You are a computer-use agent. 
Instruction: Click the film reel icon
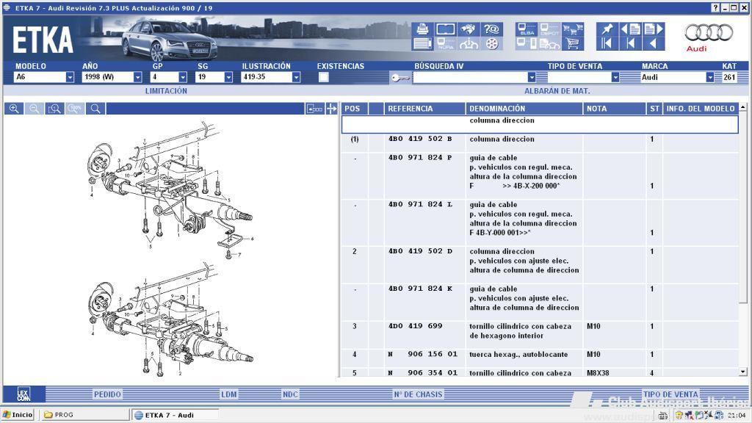coord(491,43)
